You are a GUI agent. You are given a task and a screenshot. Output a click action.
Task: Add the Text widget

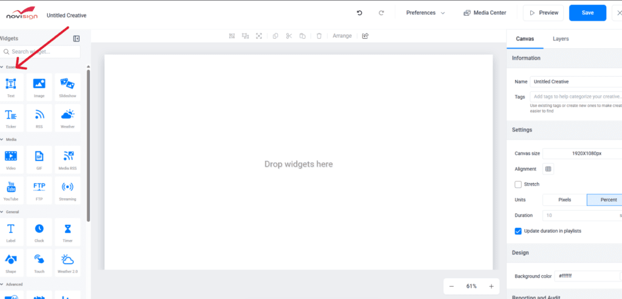tap(11, 87)
